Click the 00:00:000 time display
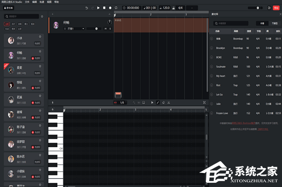 (131, 8)
